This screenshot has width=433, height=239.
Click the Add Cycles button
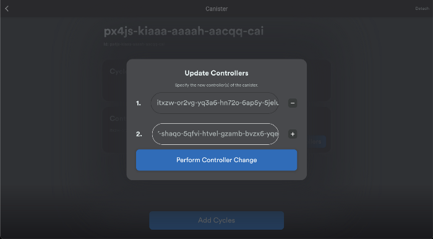(216, 220)
